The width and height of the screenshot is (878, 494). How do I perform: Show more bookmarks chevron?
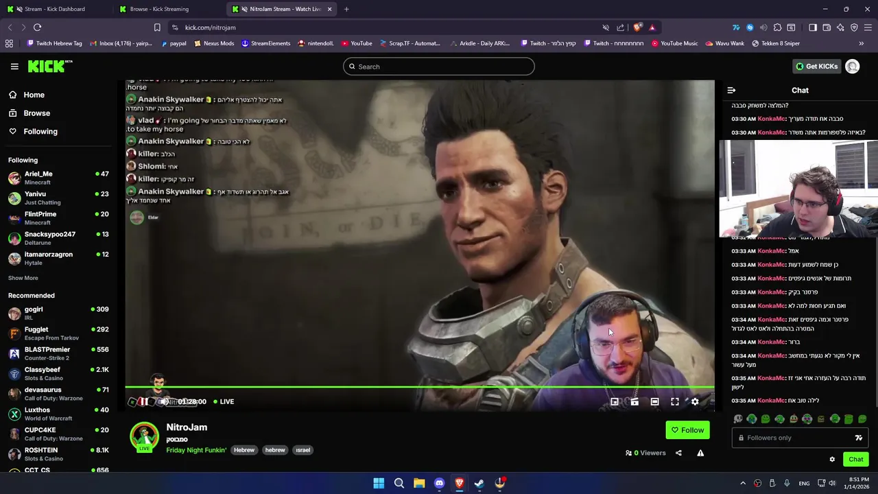coord(861,43)
